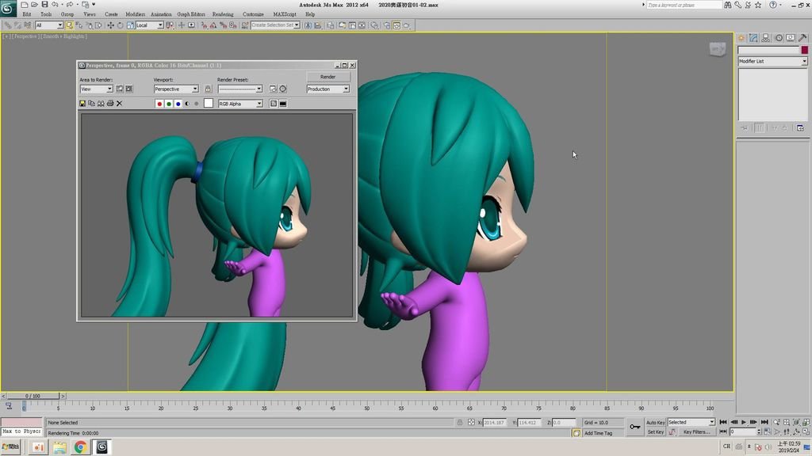Click object color swatch in command panel
Screen dimensions: 812x456
coord(804,50)
